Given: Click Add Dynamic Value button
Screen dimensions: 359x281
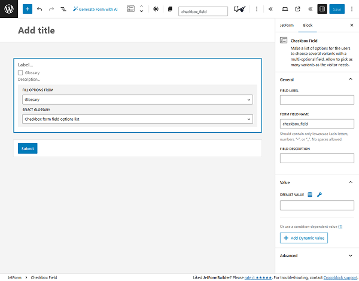Looking at the screenshot, I should coord(303,238).
